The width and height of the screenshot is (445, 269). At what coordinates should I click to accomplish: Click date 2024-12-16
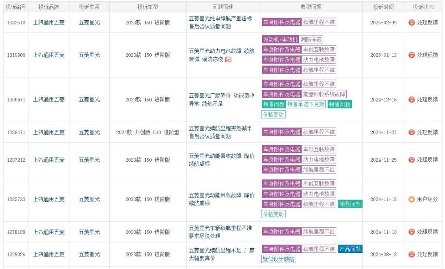pyautogui.click(x=383, y=100)
